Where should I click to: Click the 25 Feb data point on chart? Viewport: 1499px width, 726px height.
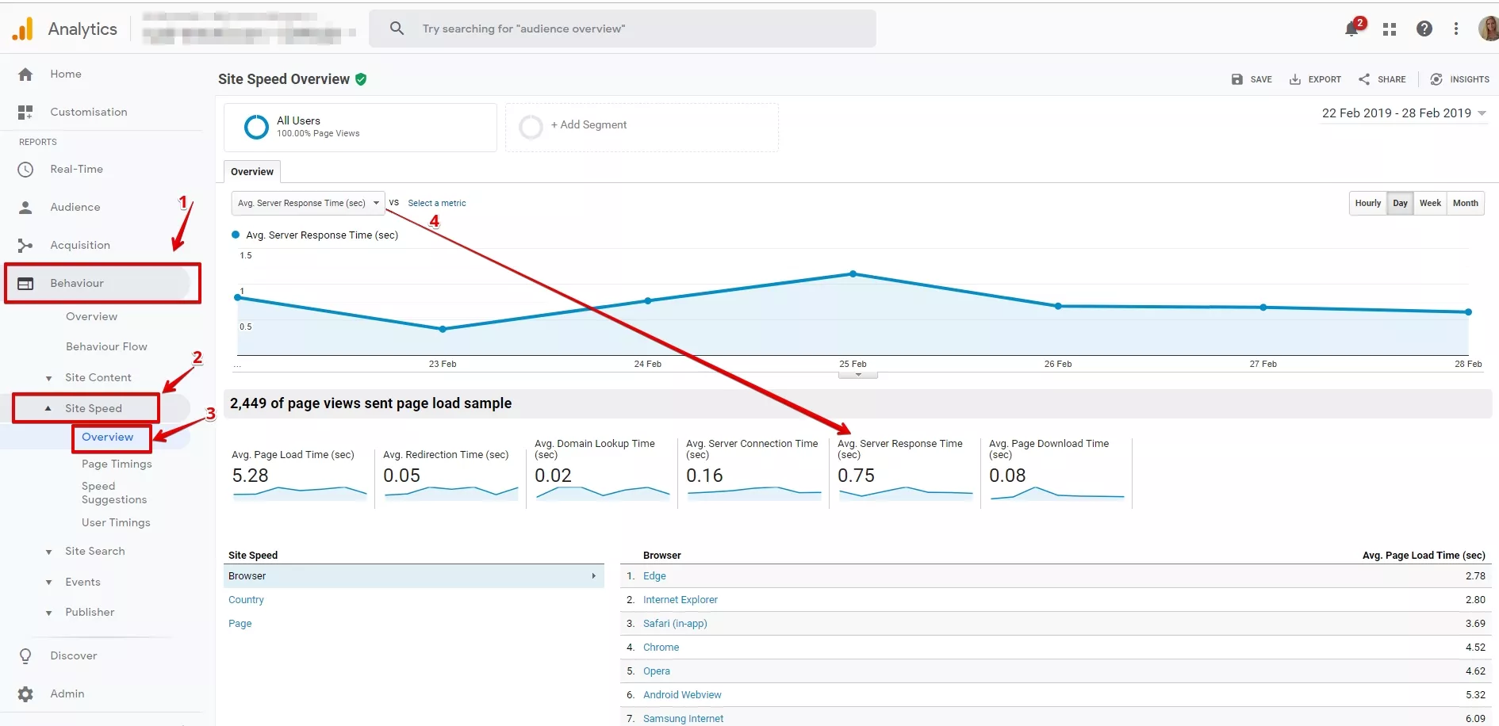click(853, 274)
